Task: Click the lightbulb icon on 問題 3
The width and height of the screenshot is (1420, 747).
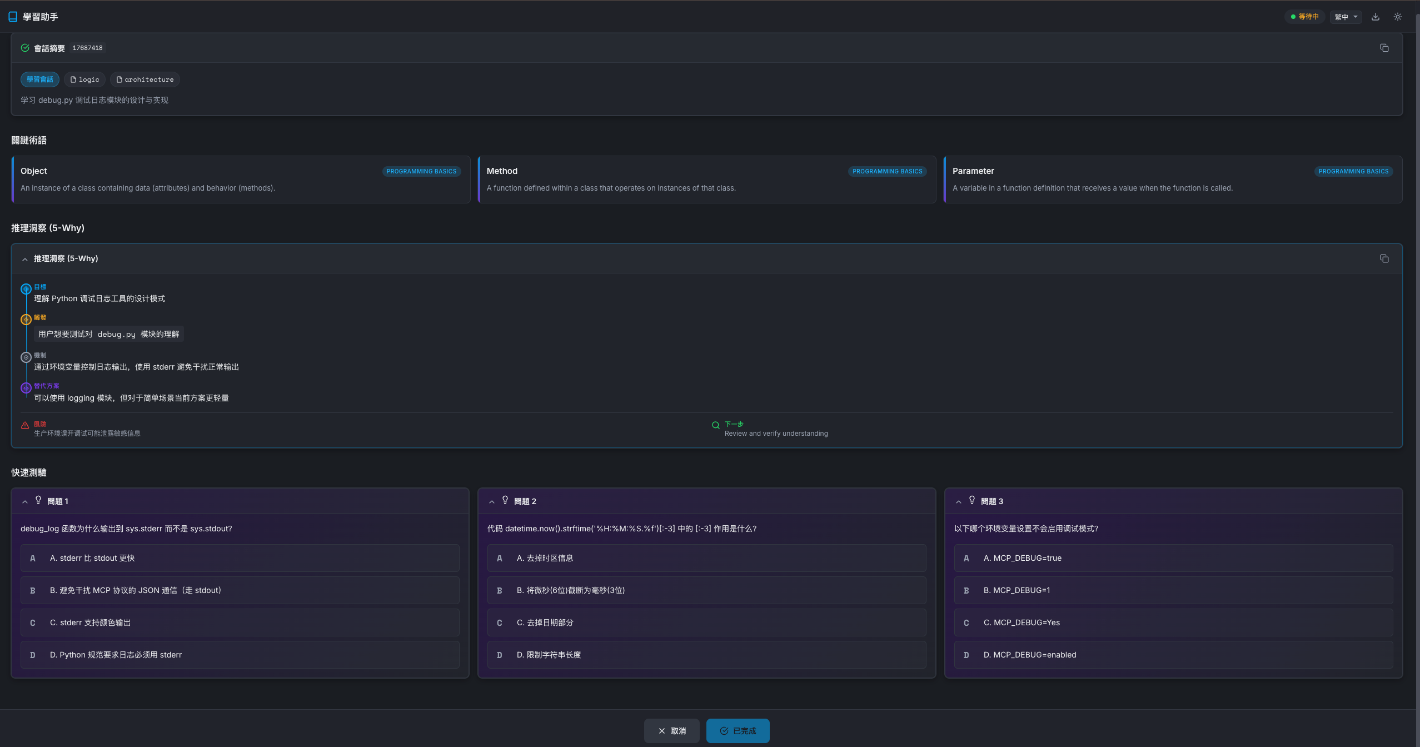Action: click(x=972, y=500)
